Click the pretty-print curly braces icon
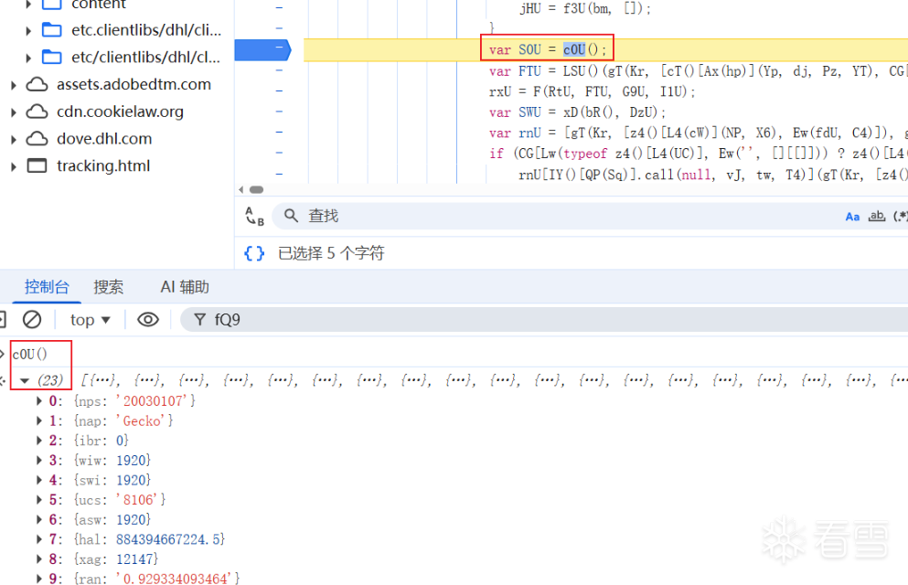 (x=255, y=253)
